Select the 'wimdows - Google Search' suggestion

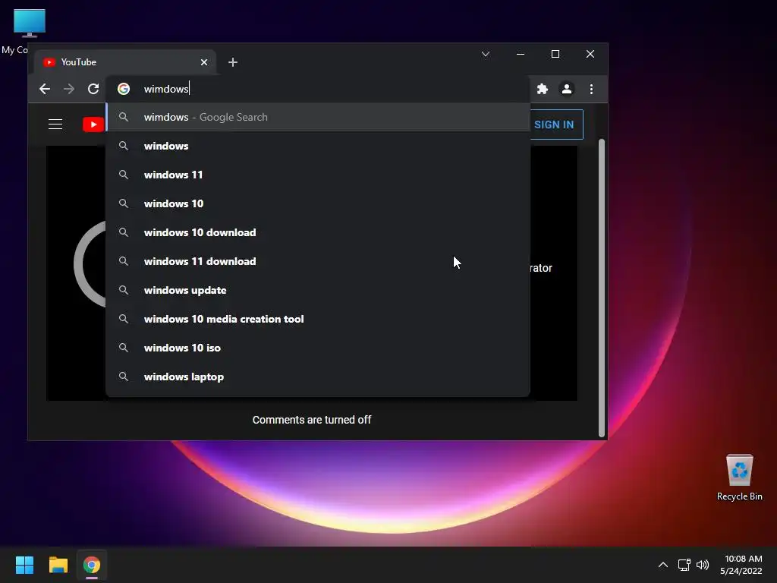tap(318, 117)
